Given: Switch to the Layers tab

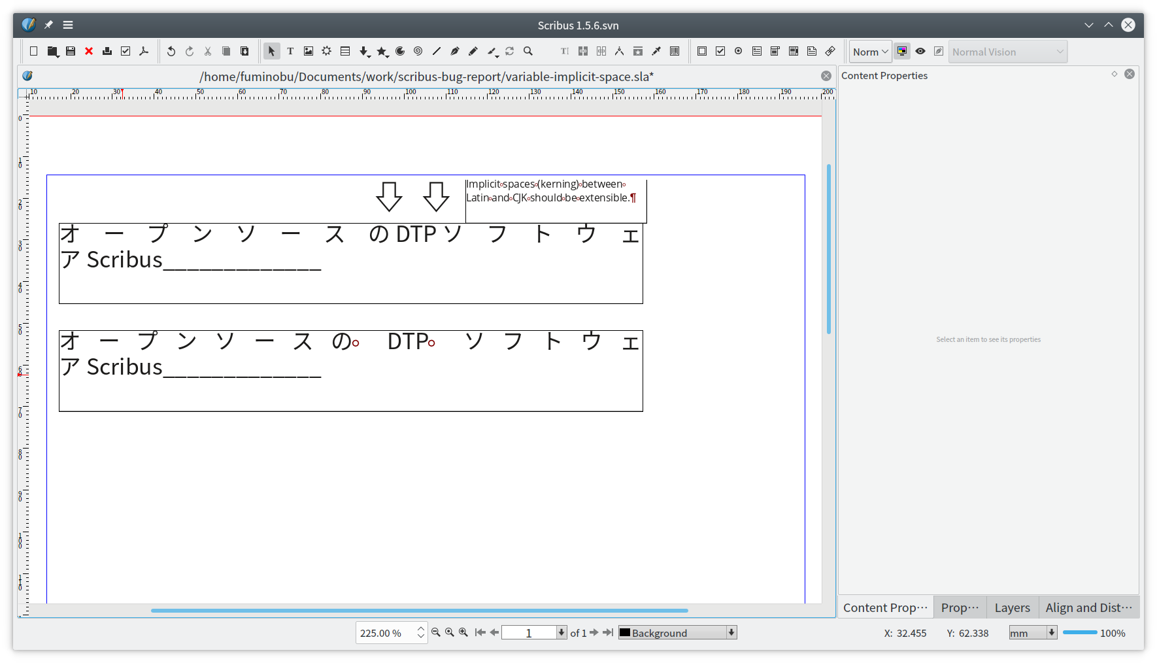Looking at the screenshot, I should (x=1012, y=607).
